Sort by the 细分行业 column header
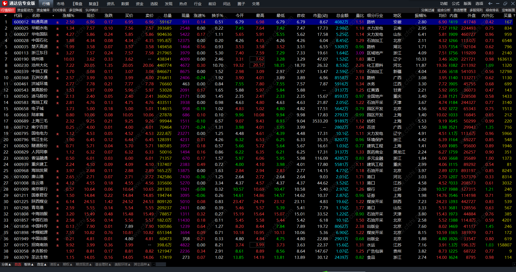 tap(375, 16)
